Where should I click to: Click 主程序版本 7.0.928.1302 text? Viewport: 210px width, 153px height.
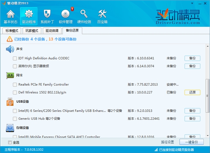point(24,149)
